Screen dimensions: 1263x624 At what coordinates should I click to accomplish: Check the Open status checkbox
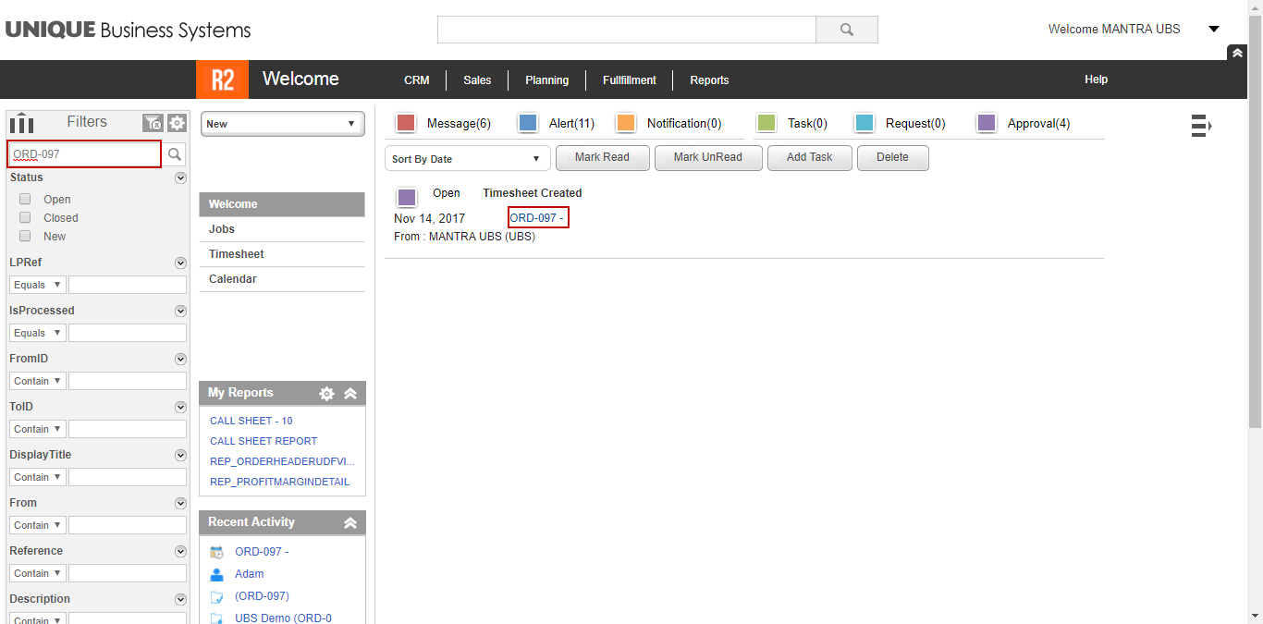(25, 200)
